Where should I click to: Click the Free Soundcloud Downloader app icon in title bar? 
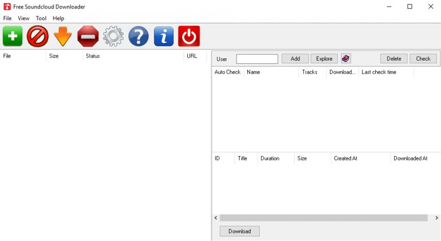click(x=7, y=7)
